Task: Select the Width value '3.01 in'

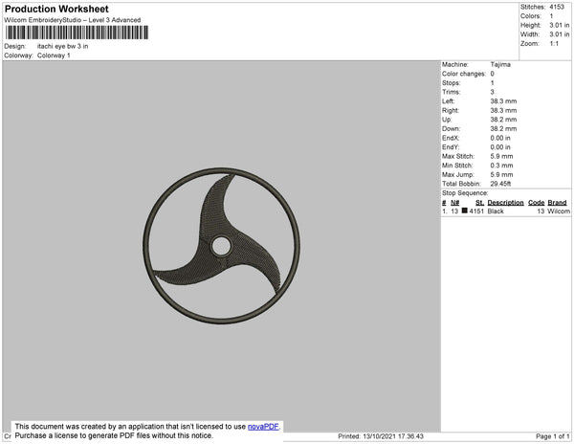Action: coord(560,34)
